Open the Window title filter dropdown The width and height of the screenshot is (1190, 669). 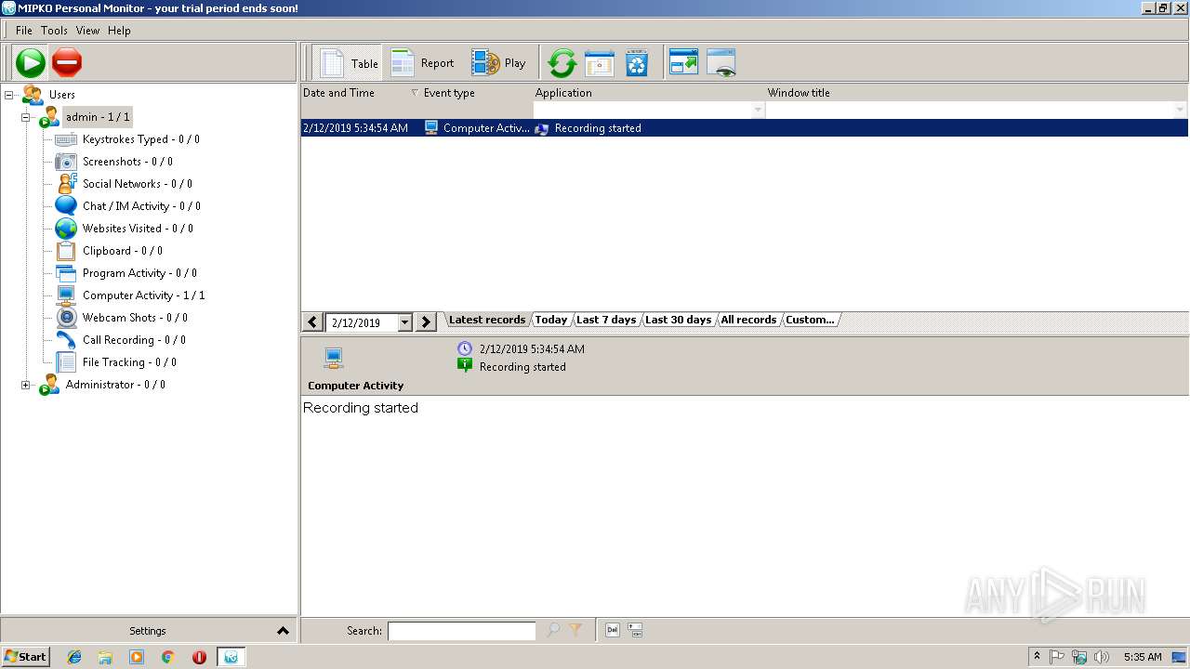point(1181,110)
